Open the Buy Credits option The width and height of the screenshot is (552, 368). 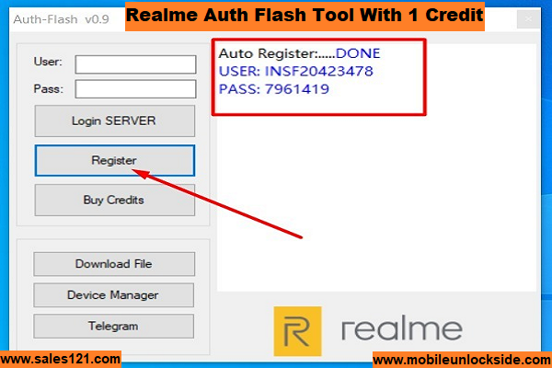[x=114, y=200]
